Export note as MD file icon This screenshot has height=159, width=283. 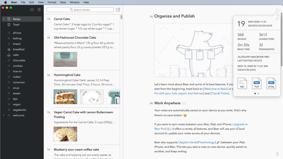point(242,83)
